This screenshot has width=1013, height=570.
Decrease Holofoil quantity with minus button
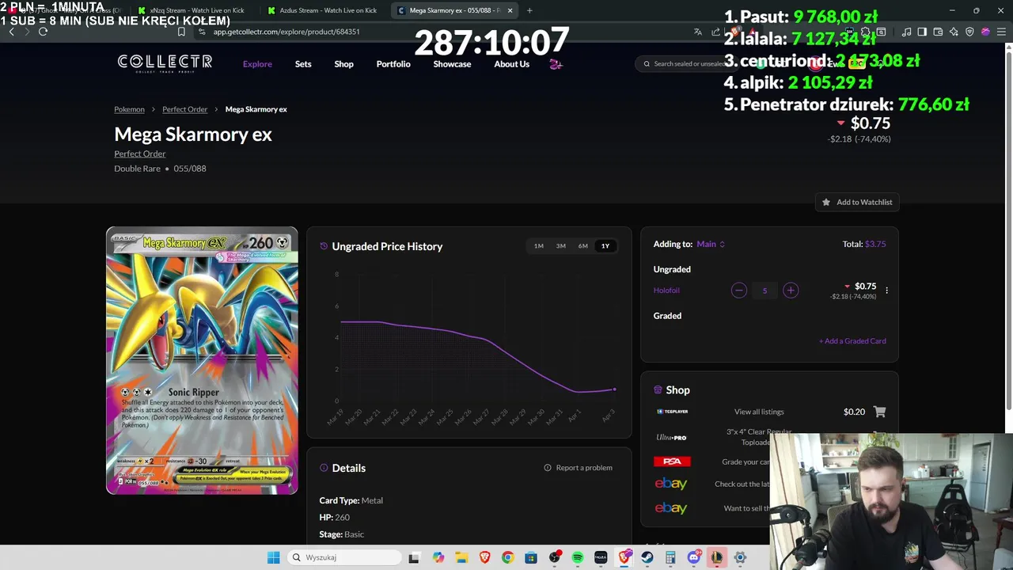[x=738, y=291]
